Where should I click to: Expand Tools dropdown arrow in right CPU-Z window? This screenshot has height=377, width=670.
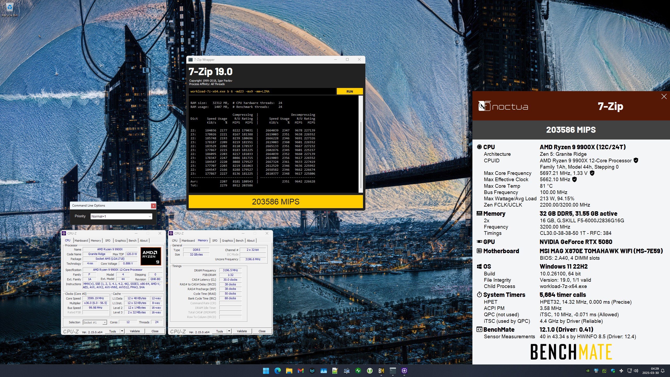pos(229,331)
